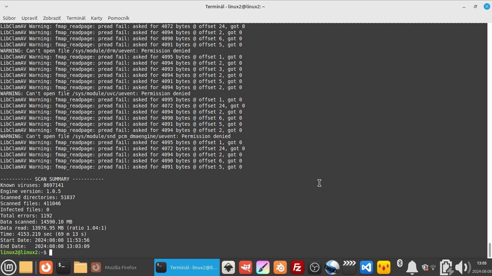The height and width of the screenshot is (276, 492).
Task: Open FileZilla from the taskbar
Action: point(297,267)
